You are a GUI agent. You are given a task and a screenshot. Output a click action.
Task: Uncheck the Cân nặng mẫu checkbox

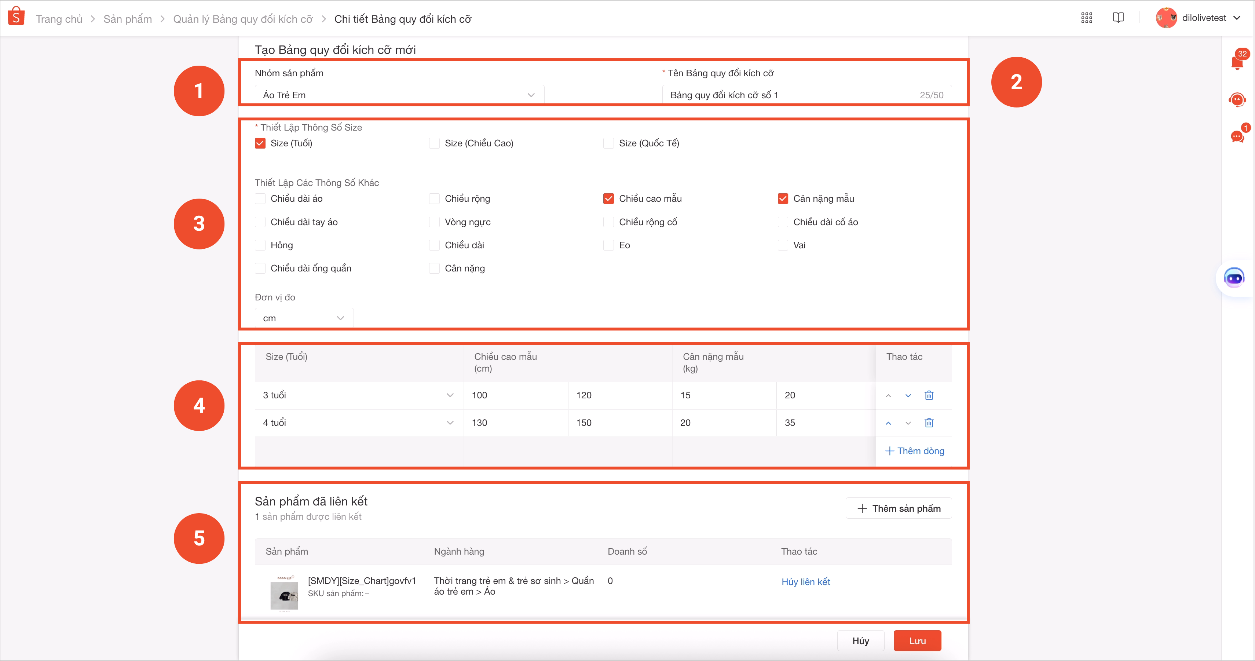[783, 199]
